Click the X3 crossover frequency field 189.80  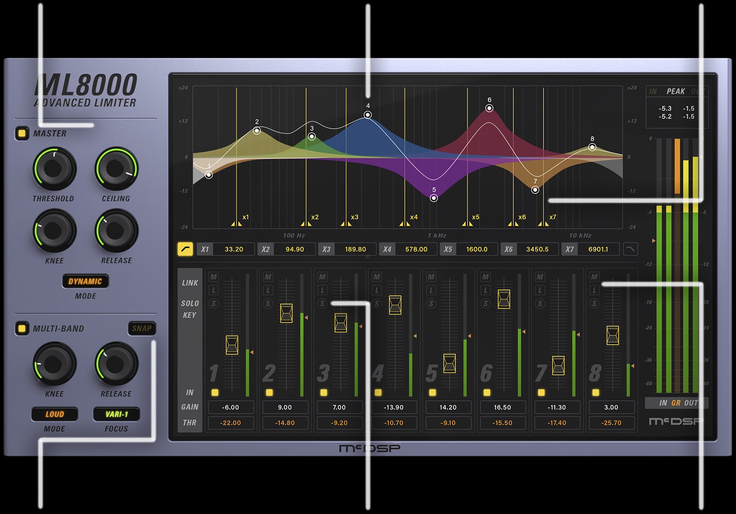pos(356,249)
